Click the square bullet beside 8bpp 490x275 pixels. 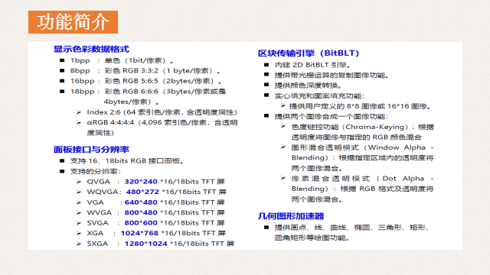pos(62,70)
